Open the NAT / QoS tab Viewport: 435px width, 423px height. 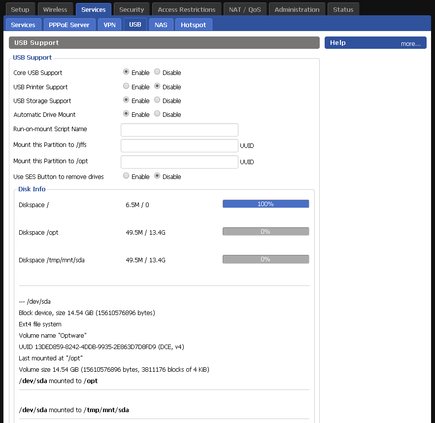(x=245, y=9)
